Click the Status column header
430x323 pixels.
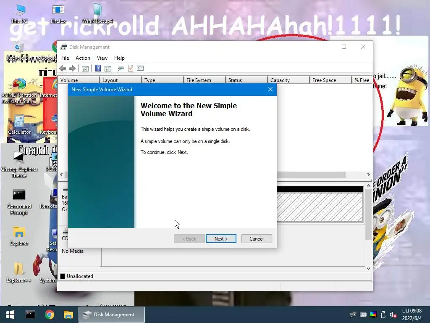246,80
